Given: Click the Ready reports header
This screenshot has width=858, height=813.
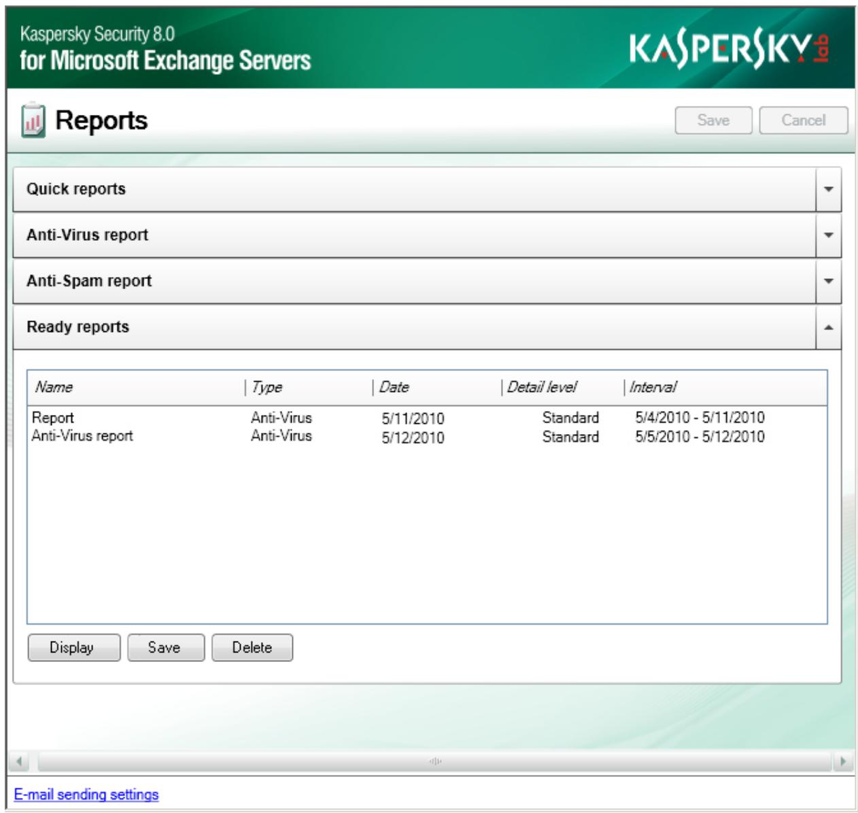Looking at the screenshot, I should (x=415, y=327).
